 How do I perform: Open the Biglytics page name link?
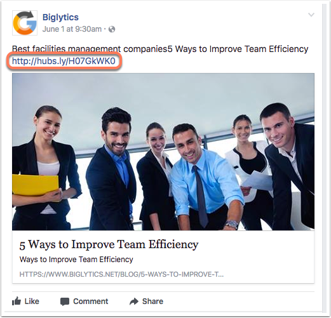[60, 17]
